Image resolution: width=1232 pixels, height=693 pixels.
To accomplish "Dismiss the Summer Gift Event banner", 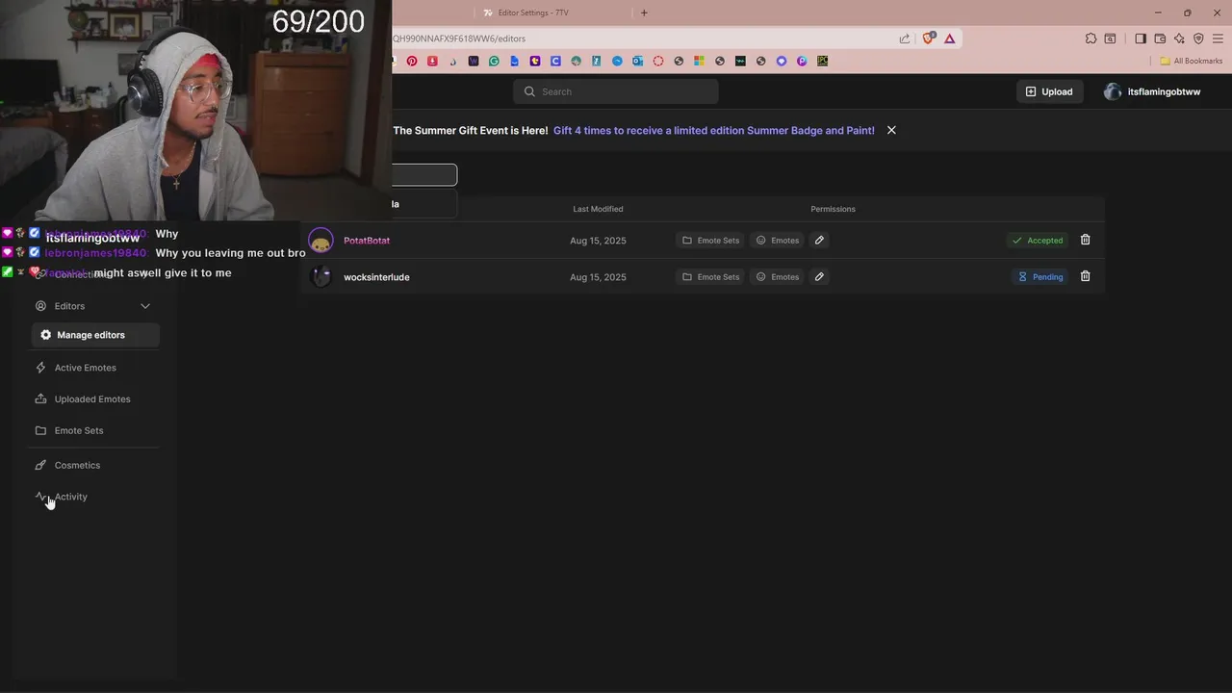I will (891, 130).
